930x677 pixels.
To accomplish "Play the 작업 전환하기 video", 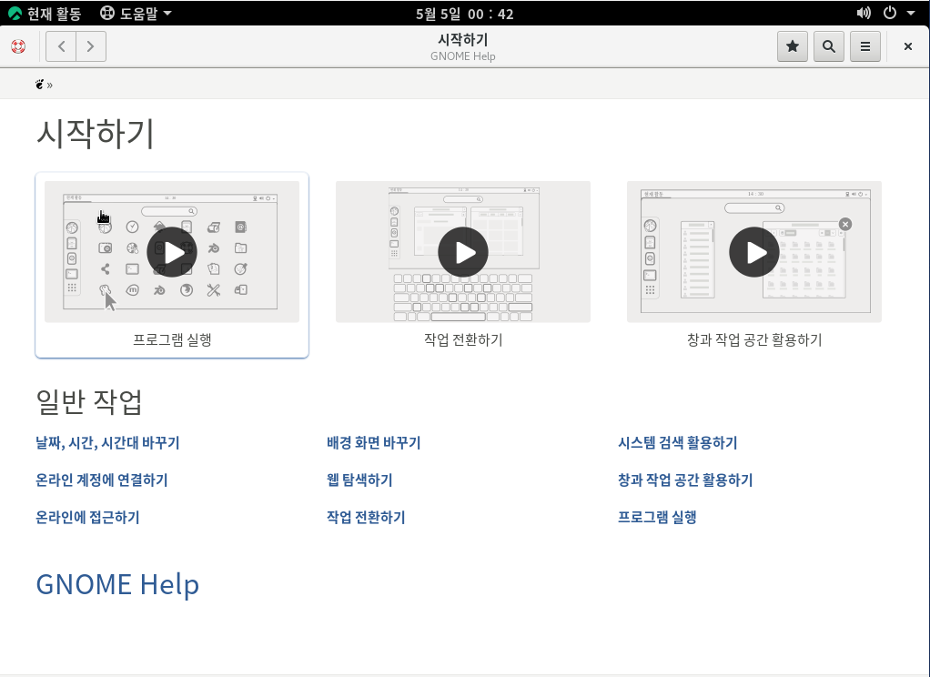I will (x=463, y=252).
